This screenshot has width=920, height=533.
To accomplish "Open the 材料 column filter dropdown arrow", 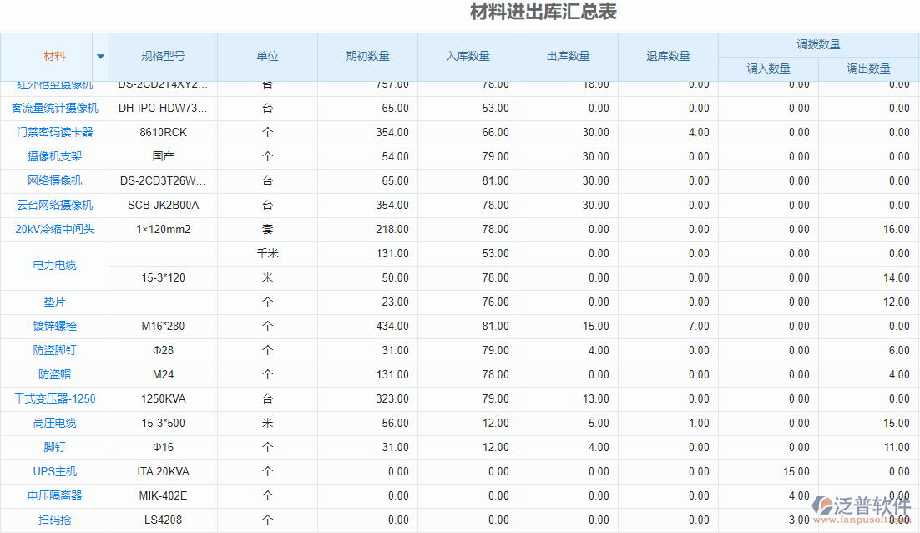I will click(100, 54).
